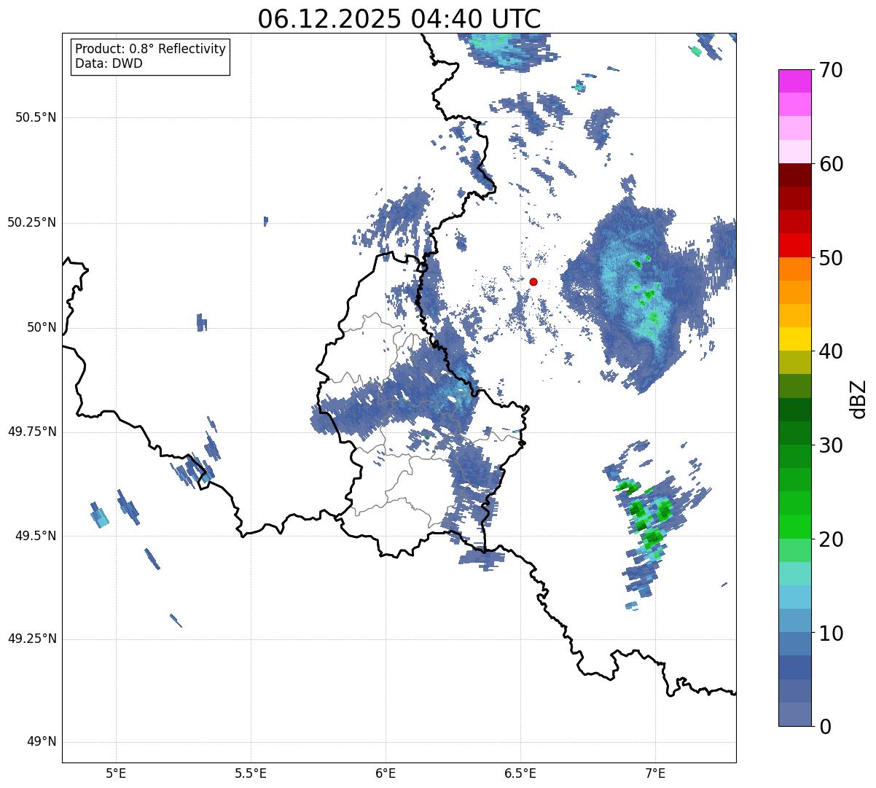Click the 'Data: DWD' text
This screenshot has width=876, height=788.
coord(109,63)
